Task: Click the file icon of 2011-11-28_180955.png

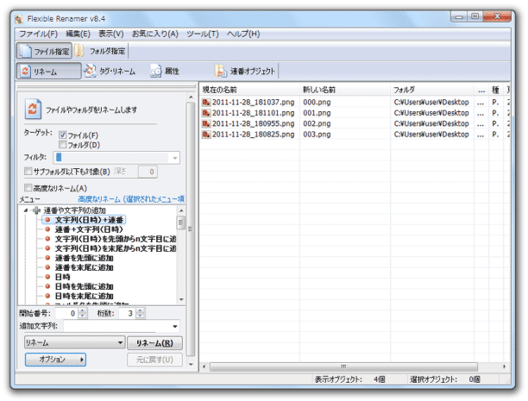Action: point(206,123)
